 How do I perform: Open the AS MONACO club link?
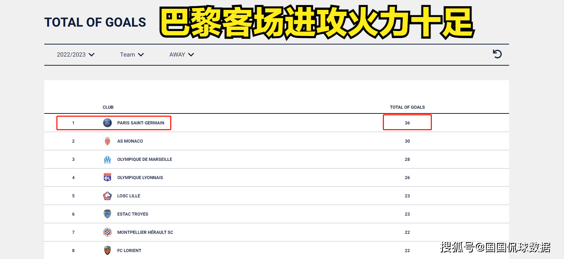(x=130, y=141)
